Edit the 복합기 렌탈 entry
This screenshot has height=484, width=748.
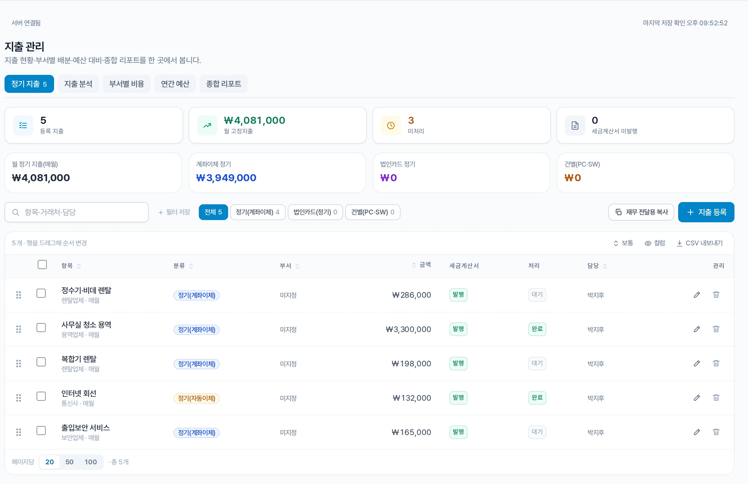(x=697, y=363)
